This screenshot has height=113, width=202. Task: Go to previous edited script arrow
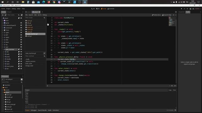coord(174,15)
